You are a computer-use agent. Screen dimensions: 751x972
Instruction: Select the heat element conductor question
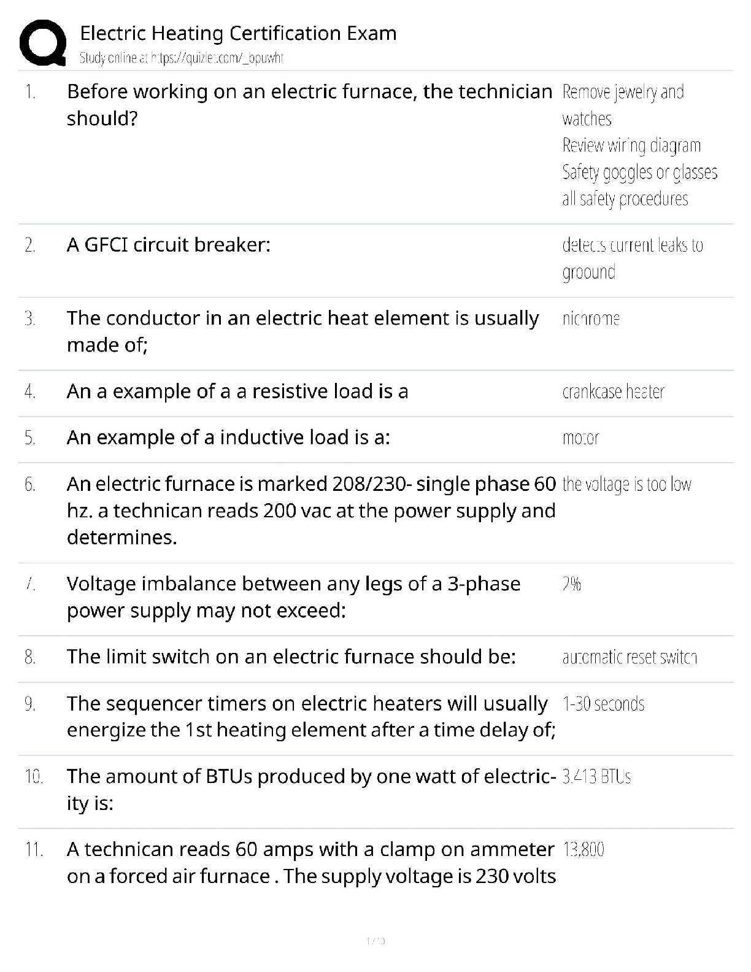pyautogui.click(x=302, y=331)
